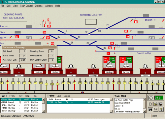Move view left with red left arrow
Viewport: 165px width, 119px height.
(26, 92)
